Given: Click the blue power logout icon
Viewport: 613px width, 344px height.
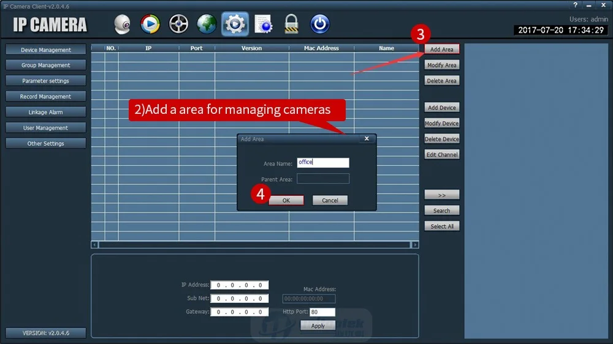Looking at the screenshot, I should point(319,24).
